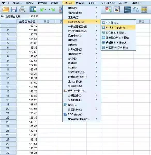Expand the 混合模型(X) submenu
Screen dimensions: 151x155
[82, 36]
